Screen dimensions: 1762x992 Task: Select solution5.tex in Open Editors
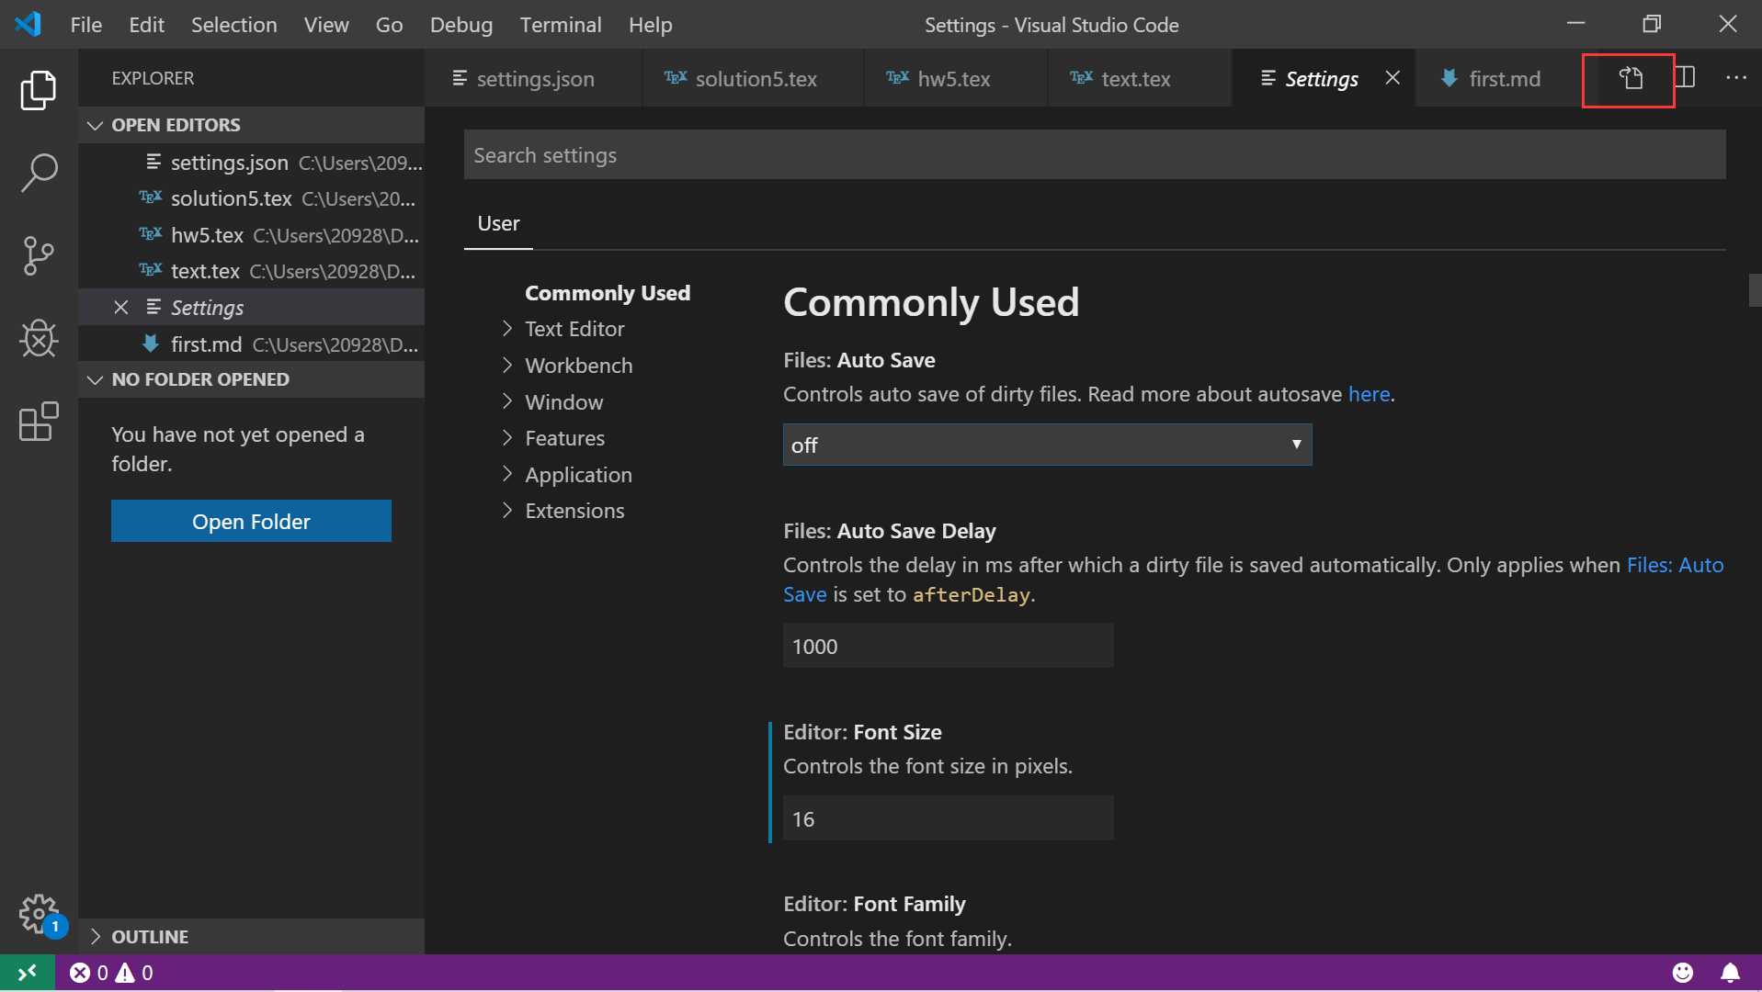252,198
